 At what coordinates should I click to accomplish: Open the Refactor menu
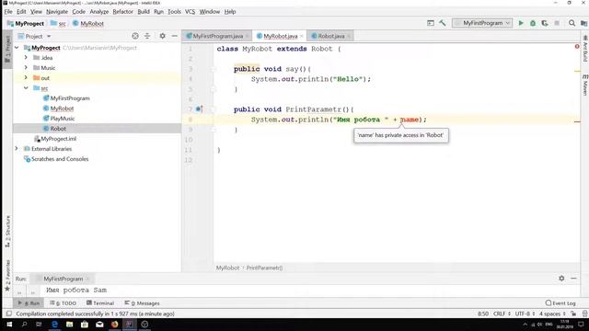122,12
